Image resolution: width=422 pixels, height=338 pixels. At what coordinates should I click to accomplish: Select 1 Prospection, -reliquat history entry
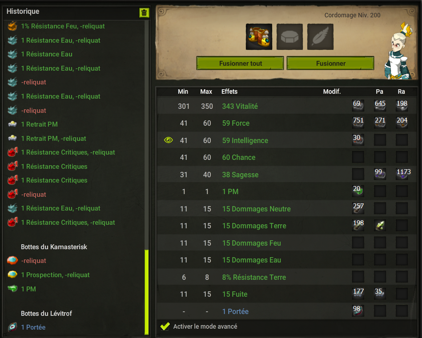(55, 275)
